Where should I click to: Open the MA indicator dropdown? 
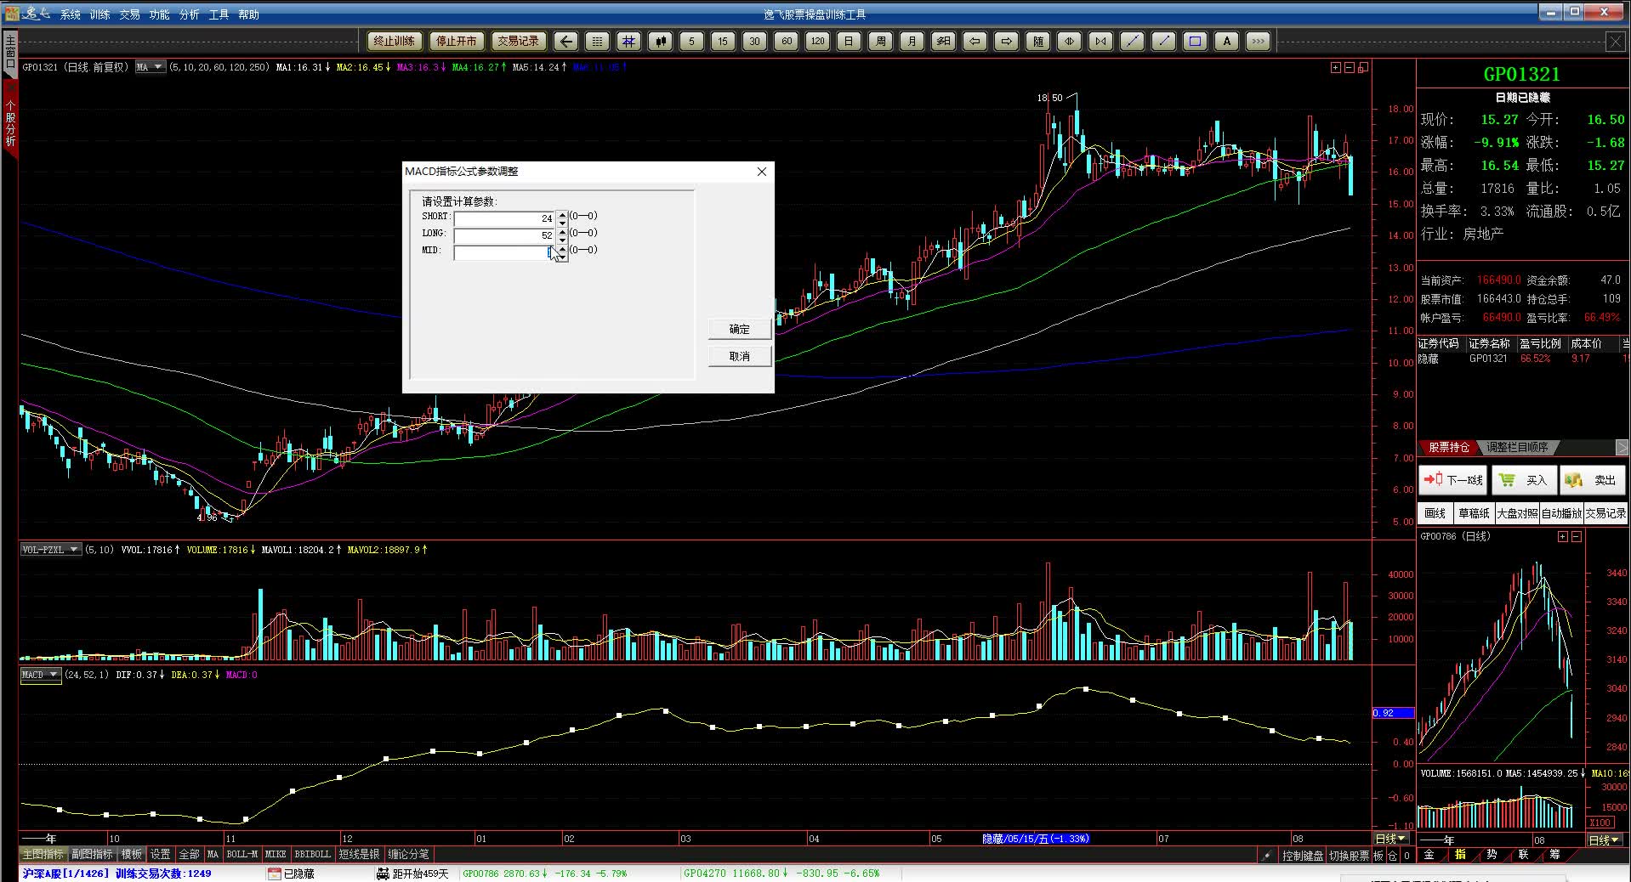(151, 67)
